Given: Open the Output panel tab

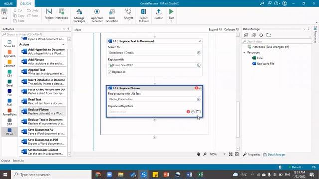Looking at the screenshot, I should pos(5,161).
